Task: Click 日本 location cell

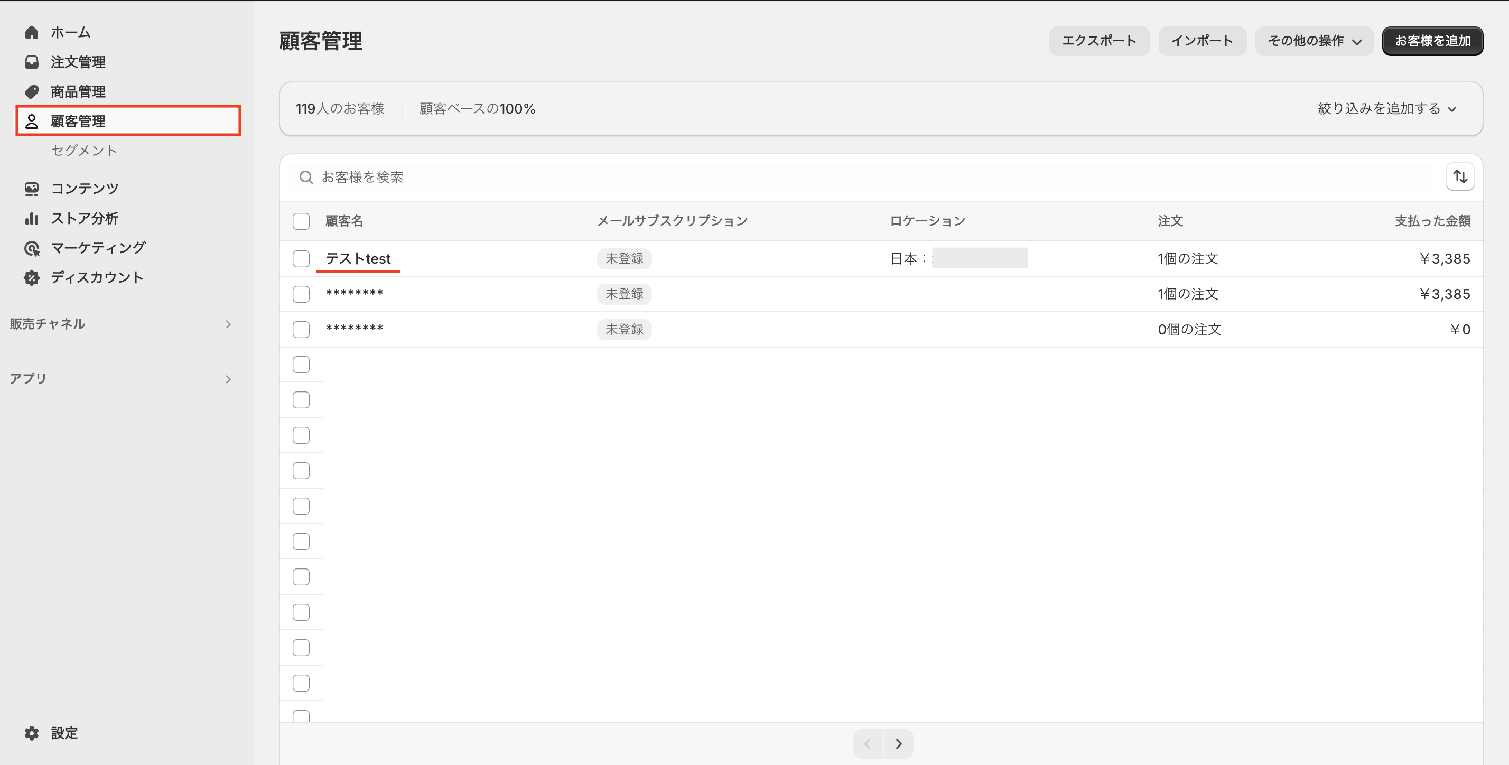Action: [x=959, y=258]
